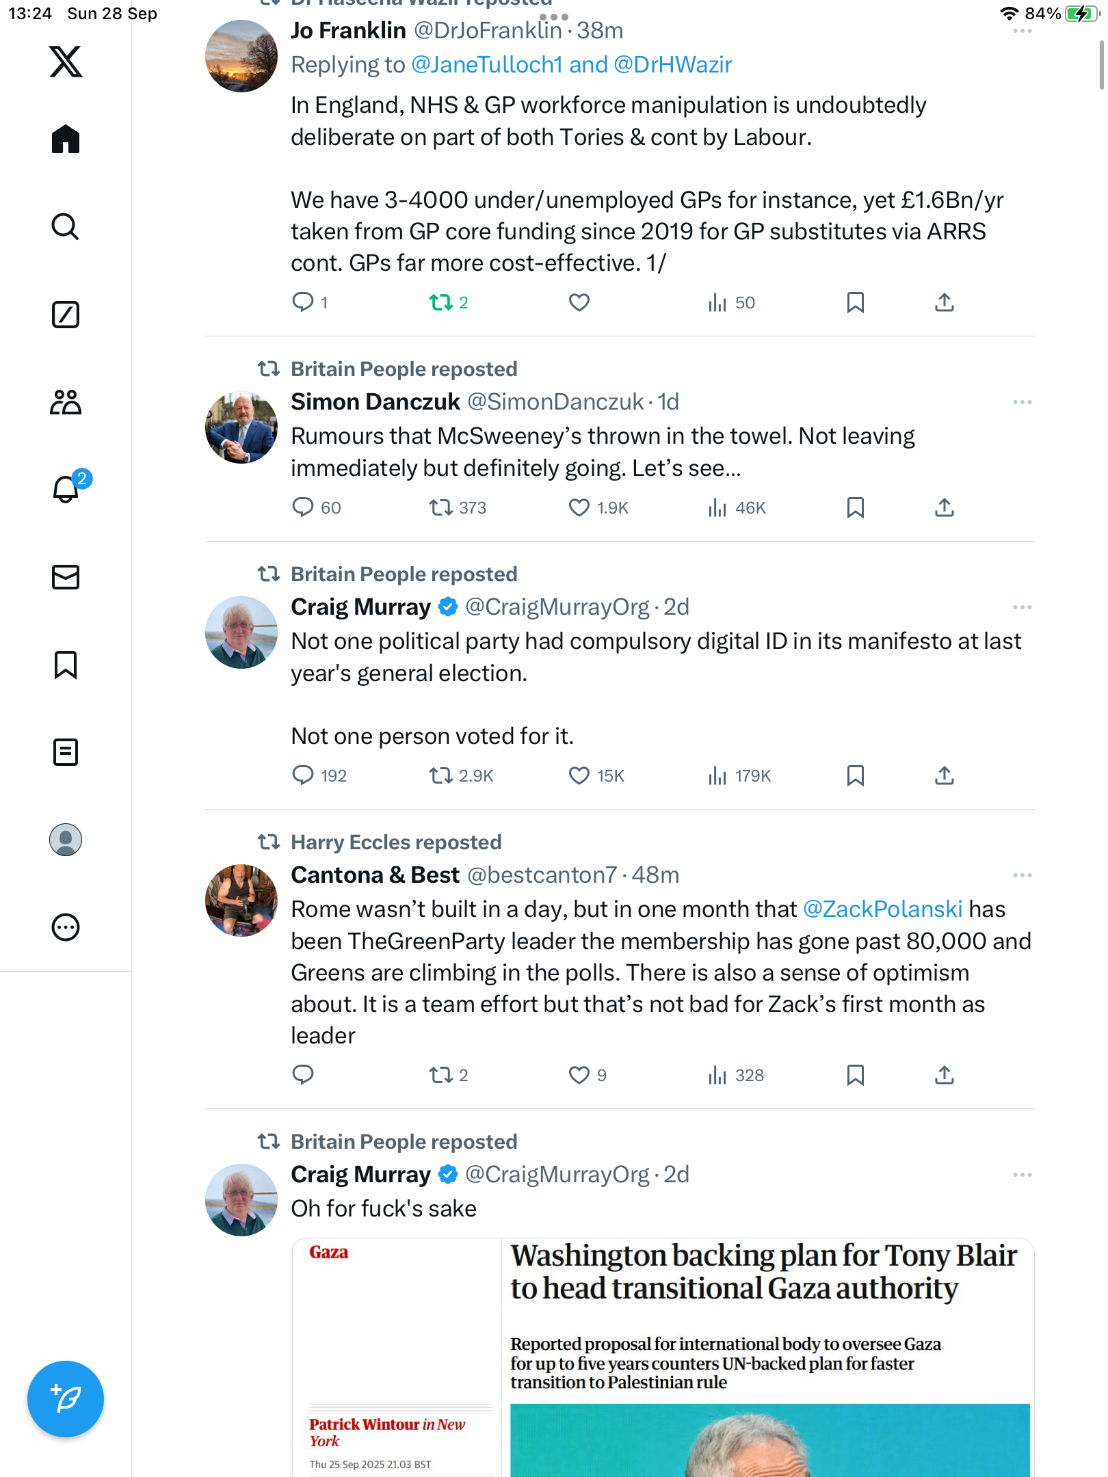
Task: Open your profile from the sidebar
Action: tap(66, 840)
